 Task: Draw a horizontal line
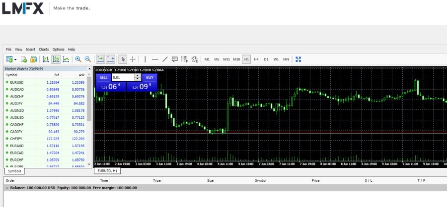pyautogui.click(x=155, y=59)
